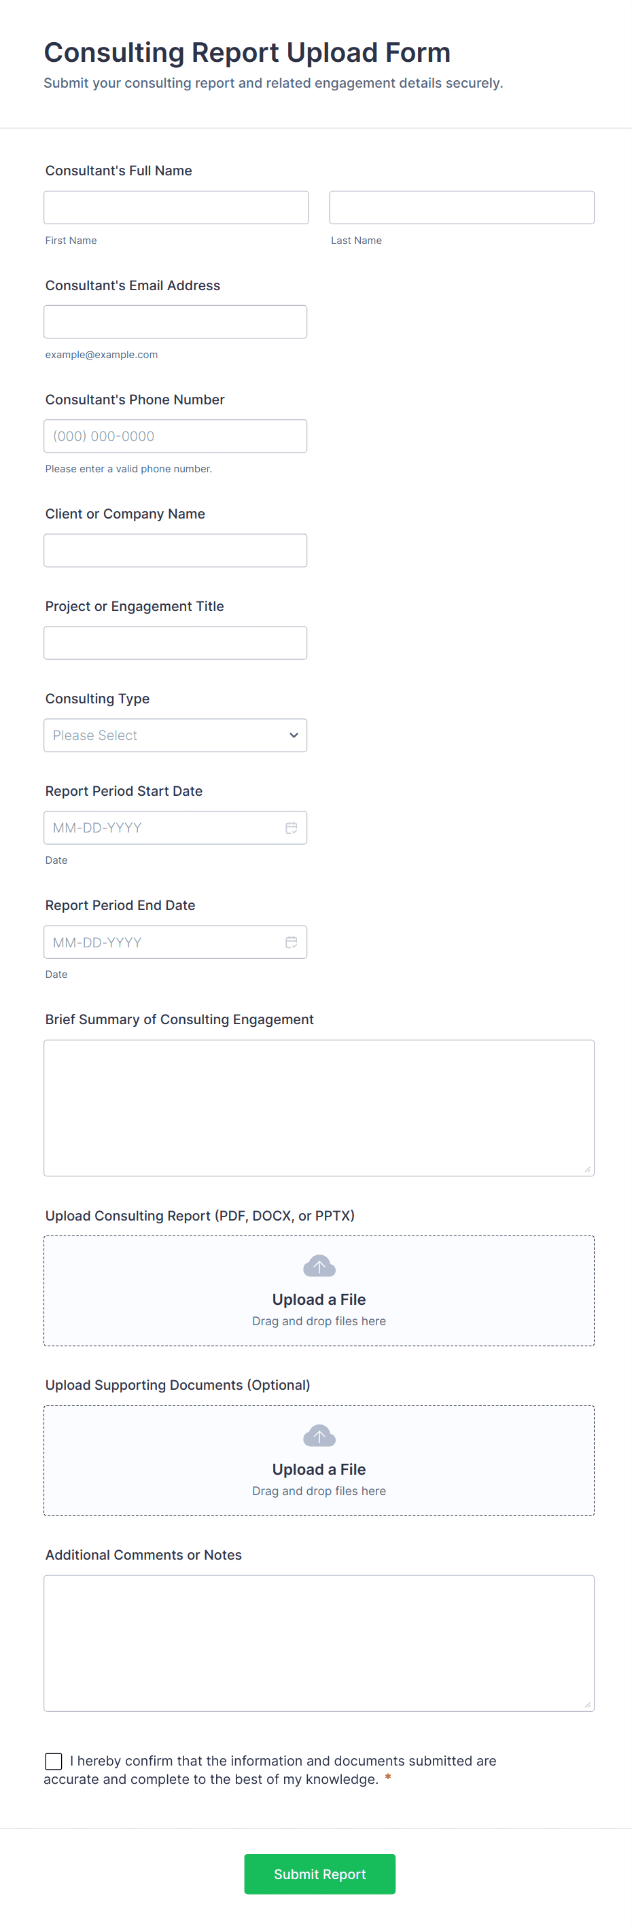
Task: Select the Client or Company Name field
Action: tap(175, 551)
